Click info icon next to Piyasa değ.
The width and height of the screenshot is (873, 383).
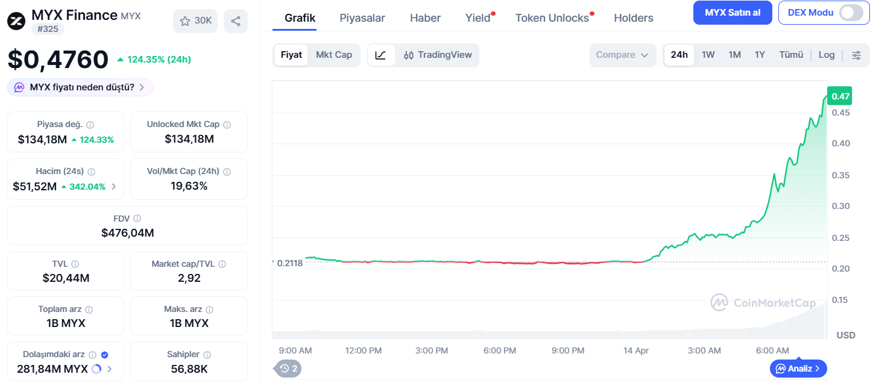(90, 125)
